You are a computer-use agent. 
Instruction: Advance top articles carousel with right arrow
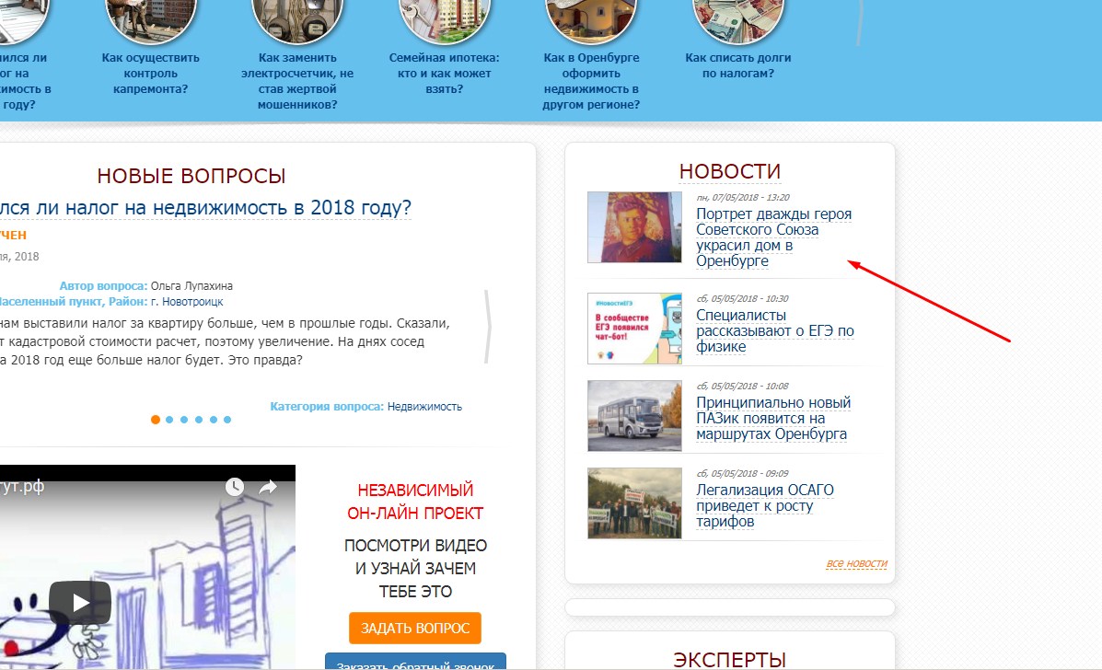[x=859, y=21]
